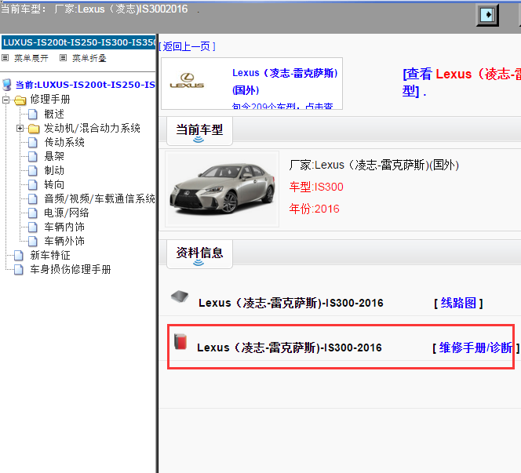
Task: Click the page icon next to 电源/网络
Action: [33, 213]
